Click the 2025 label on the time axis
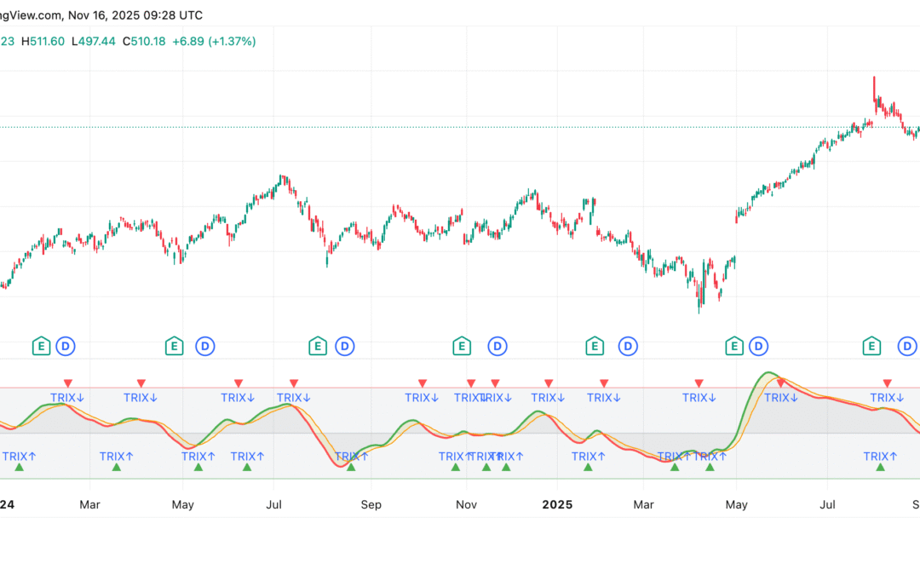 coord(558,504)
